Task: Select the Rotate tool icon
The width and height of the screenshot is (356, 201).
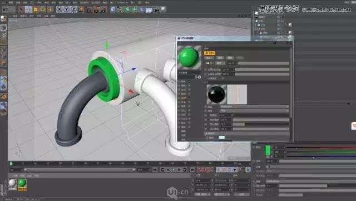Action: pyautogui.click(x=43, y=9)
